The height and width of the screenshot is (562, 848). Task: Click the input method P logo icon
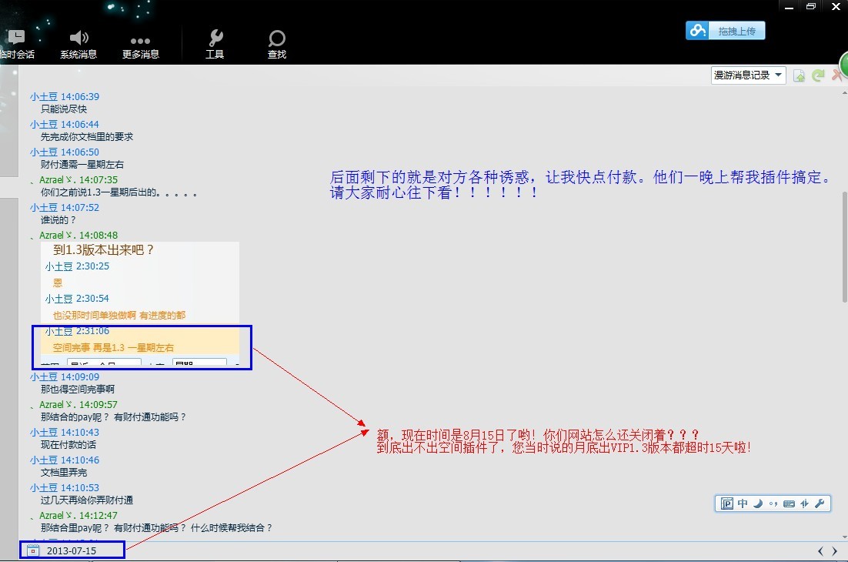[x=727, y=503]
